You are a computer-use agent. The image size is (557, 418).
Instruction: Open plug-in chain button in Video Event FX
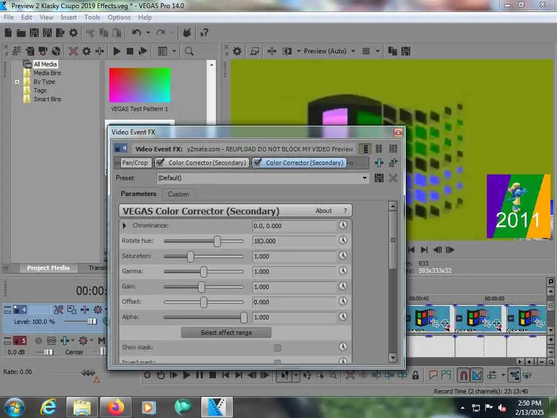pos(379,163)
